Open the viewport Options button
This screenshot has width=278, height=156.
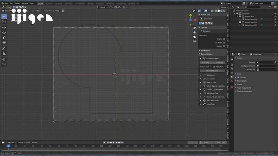tap(224, 7)
